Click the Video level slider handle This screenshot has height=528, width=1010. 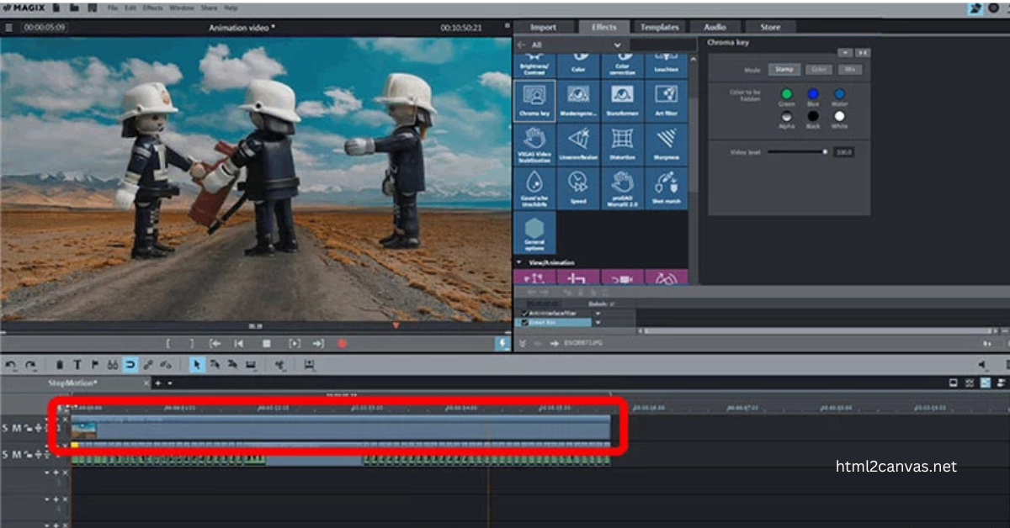(x=825, y=151)
